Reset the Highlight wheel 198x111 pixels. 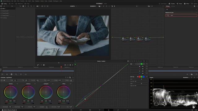click(53, 84)
